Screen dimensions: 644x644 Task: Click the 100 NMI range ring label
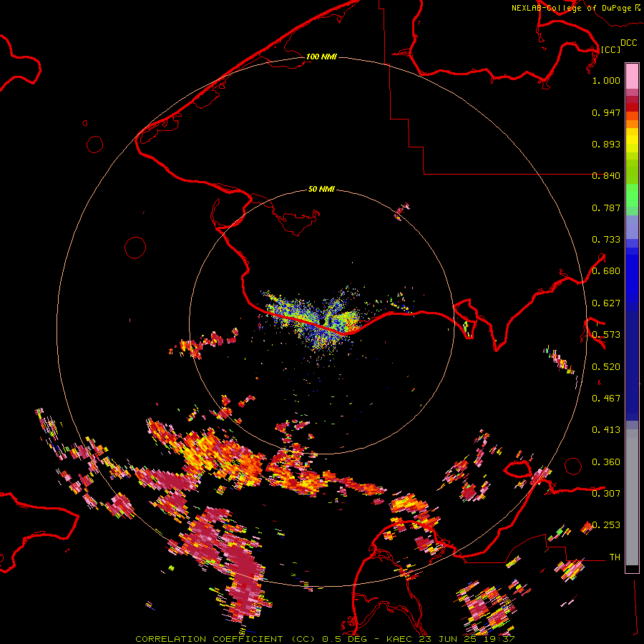tap(321, 57)
